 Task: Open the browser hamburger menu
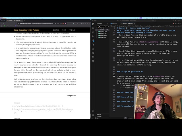coord(90,24)
